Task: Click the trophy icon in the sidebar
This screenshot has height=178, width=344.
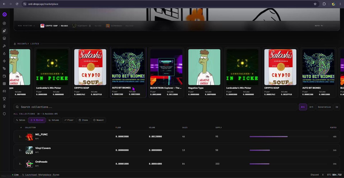Action: coord(4,99)
